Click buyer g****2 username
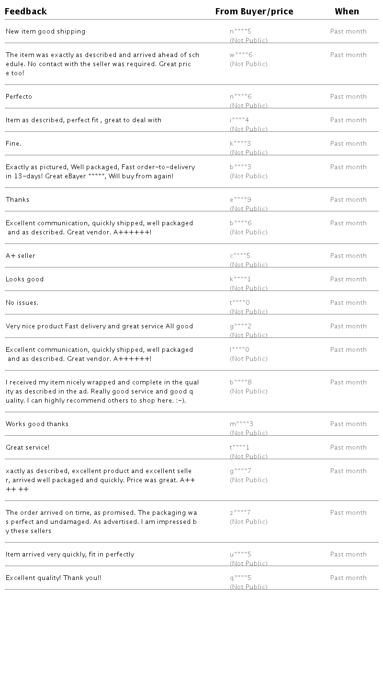Image resolution: width=383 pixels, height=696 pixels. tap(240, 326)
